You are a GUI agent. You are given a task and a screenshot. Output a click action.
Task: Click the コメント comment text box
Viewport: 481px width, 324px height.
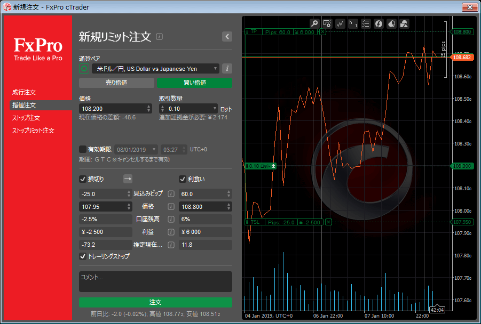155,281
